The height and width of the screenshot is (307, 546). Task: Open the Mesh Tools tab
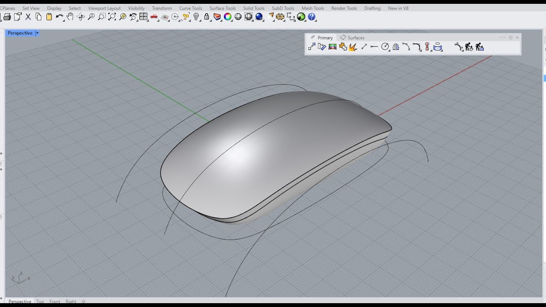[313, 8]
